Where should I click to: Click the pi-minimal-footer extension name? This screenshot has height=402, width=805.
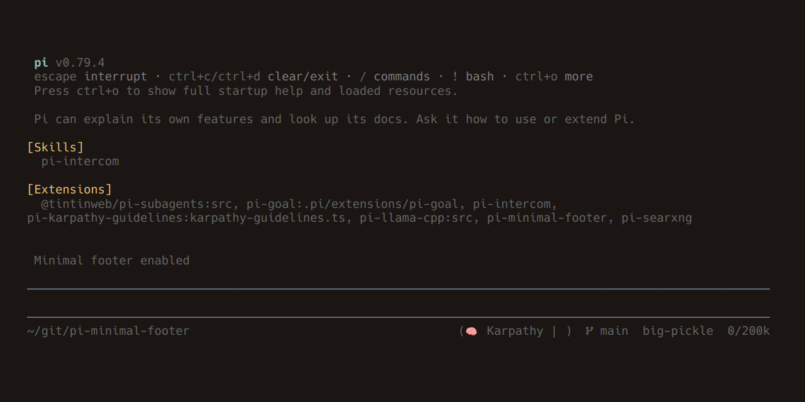[547, 219]
